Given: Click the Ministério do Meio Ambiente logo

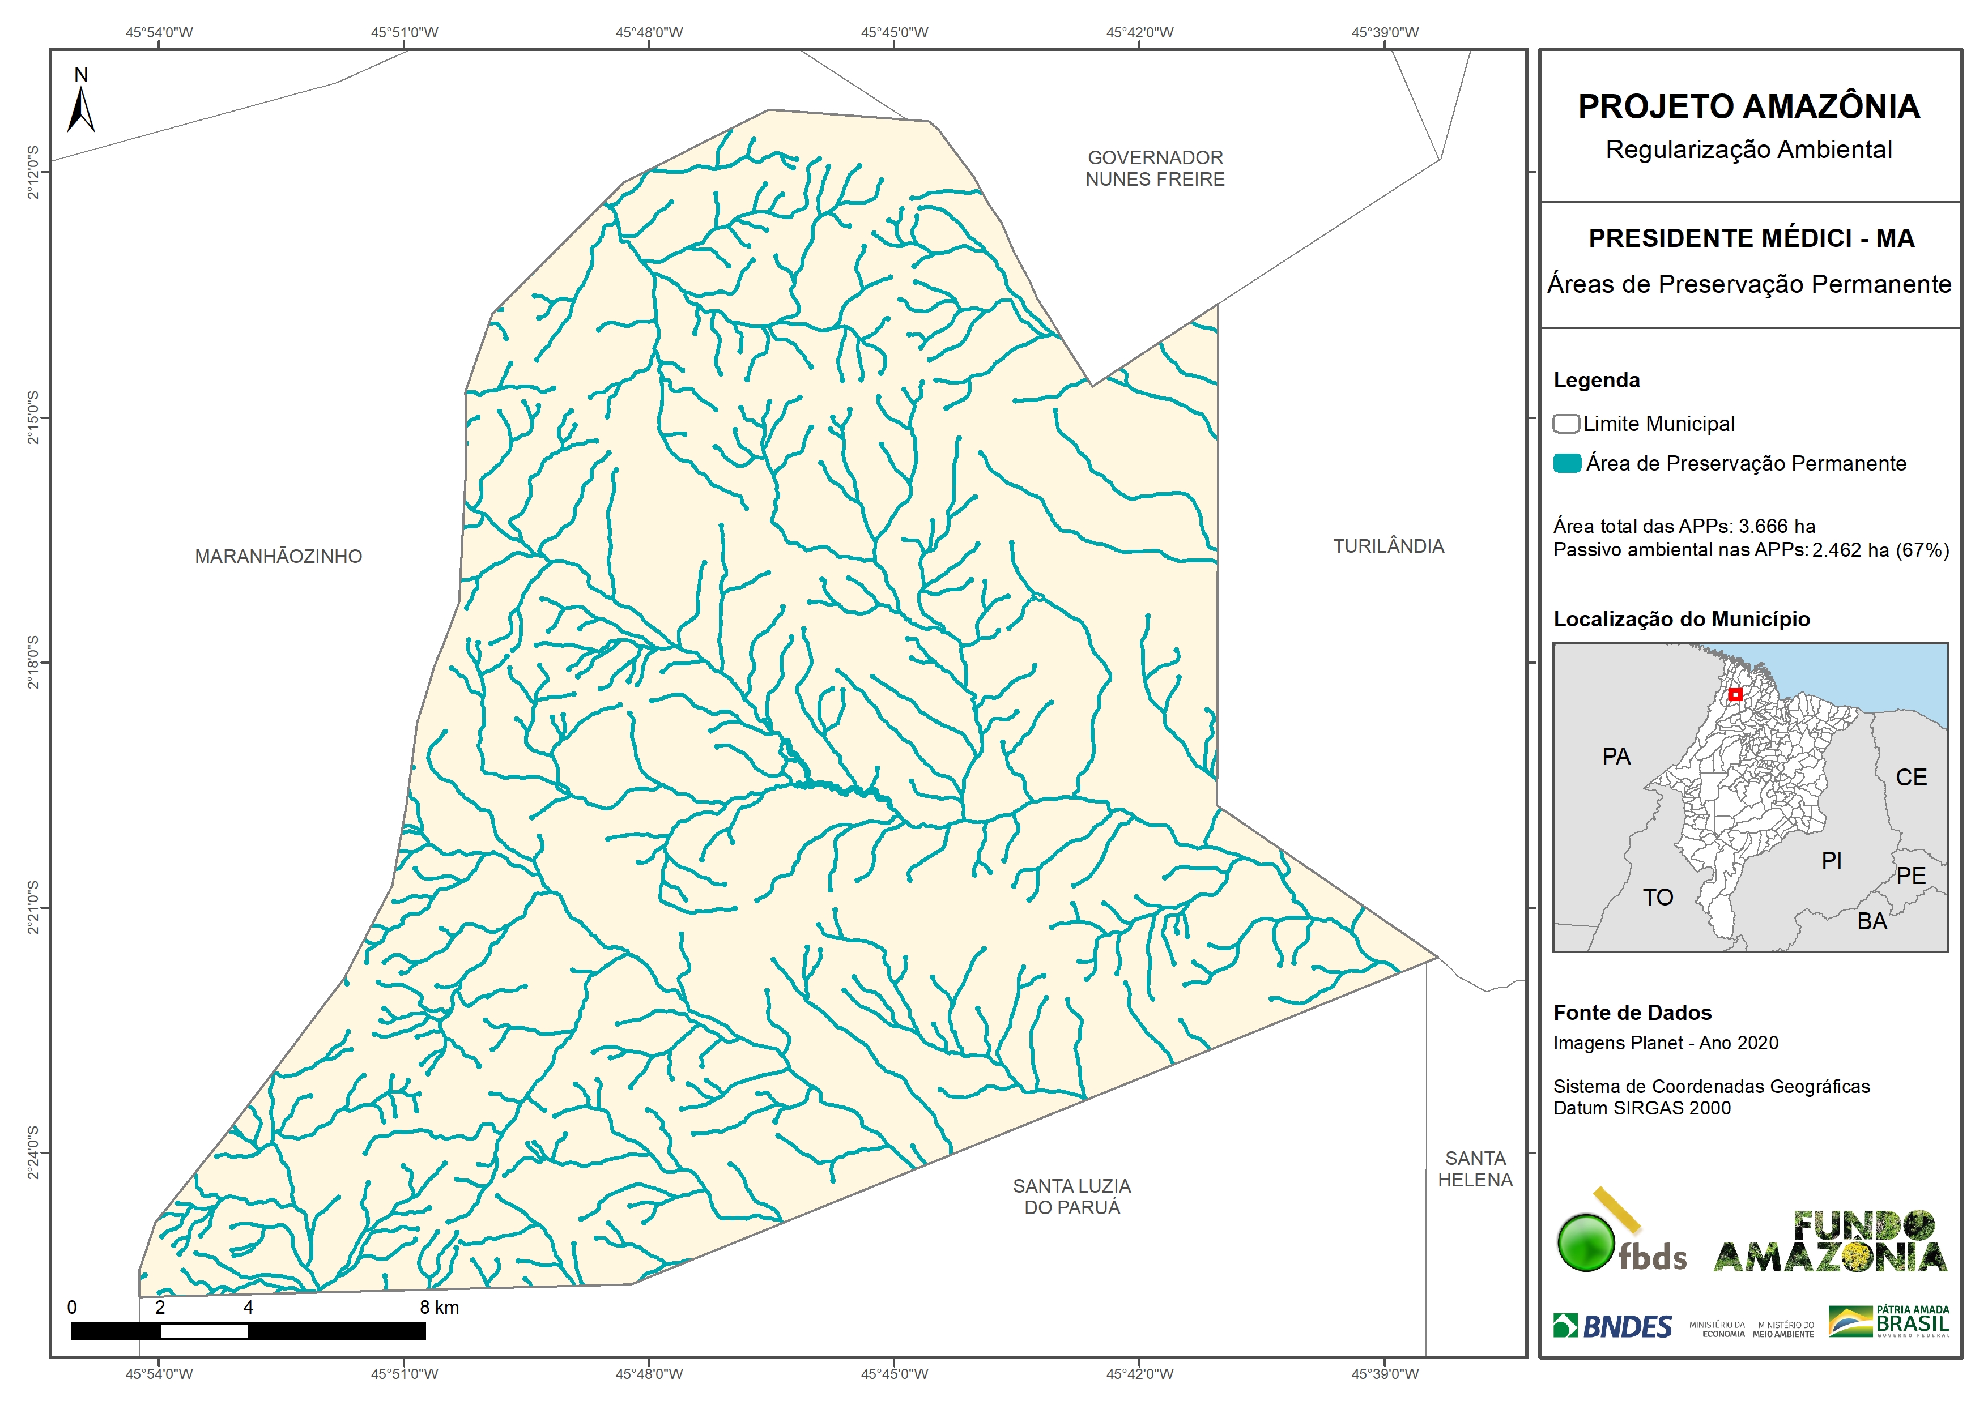Looking at the screenshot, I should click(1783, 1330).
